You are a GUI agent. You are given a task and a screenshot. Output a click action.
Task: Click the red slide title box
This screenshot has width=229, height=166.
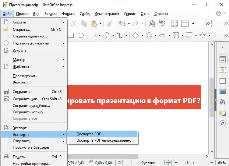134,97
